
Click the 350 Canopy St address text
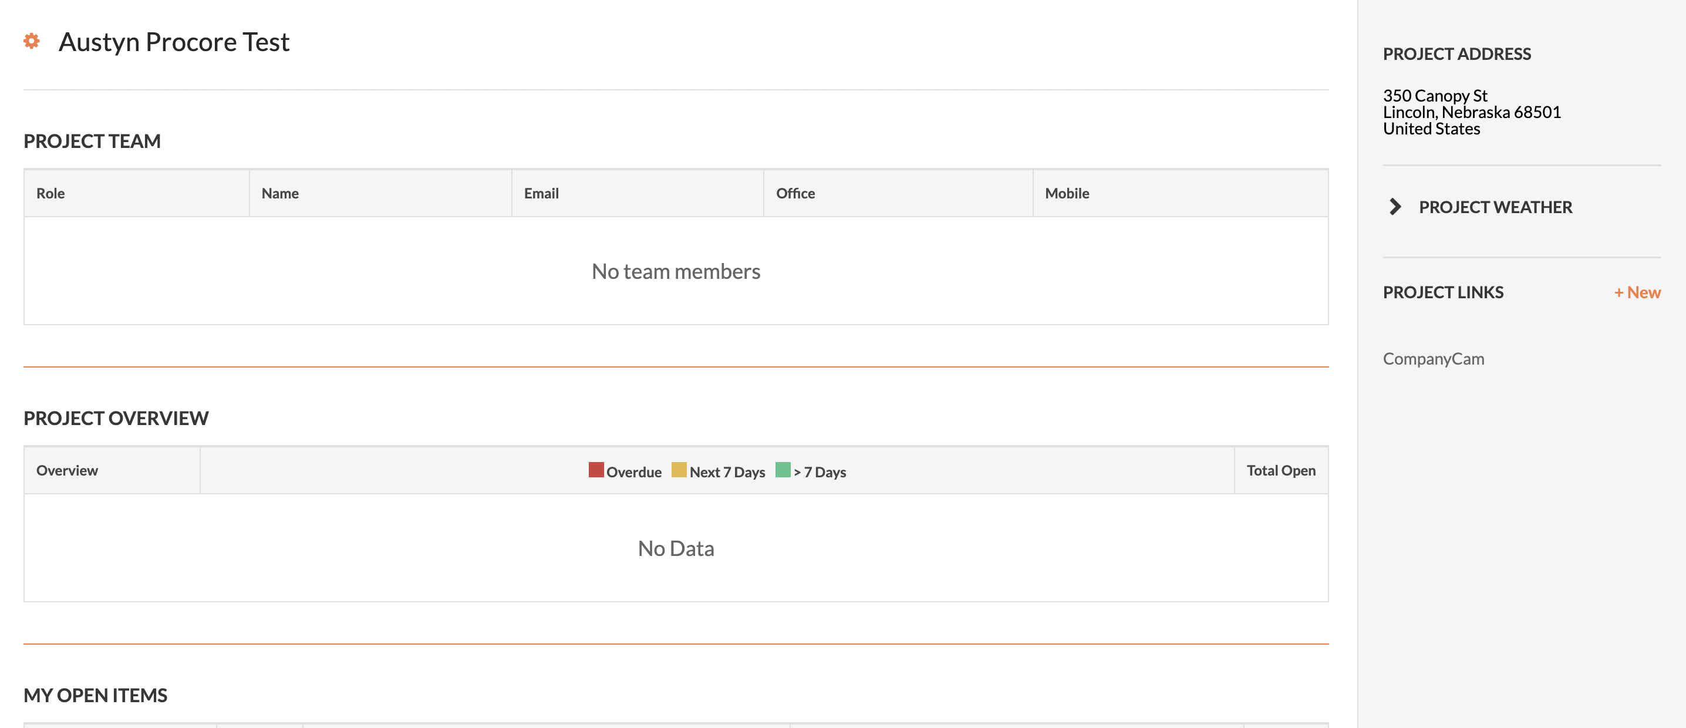pyautogui.click(x=1435, y=96)
